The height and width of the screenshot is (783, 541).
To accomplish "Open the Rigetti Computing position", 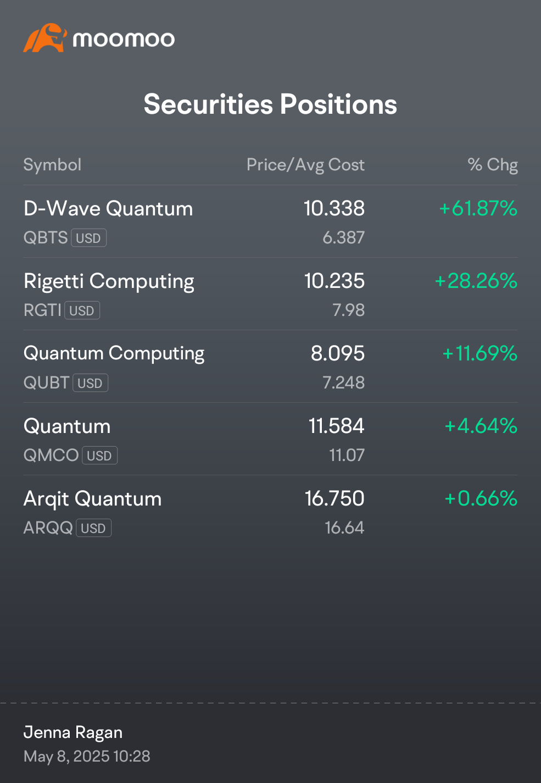I will pos(270,294).
